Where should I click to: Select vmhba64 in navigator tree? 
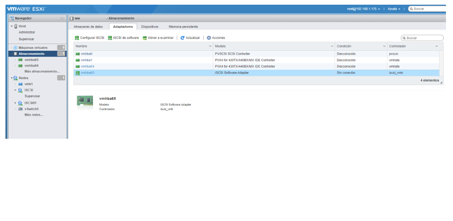click(32, 66)
